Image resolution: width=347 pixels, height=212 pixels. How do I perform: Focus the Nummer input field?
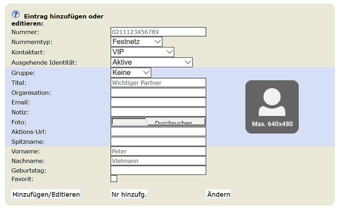point(158,32)
